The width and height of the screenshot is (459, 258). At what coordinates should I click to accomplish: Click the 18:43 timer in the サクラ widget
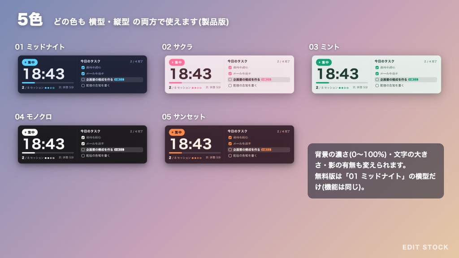point(191,74)
